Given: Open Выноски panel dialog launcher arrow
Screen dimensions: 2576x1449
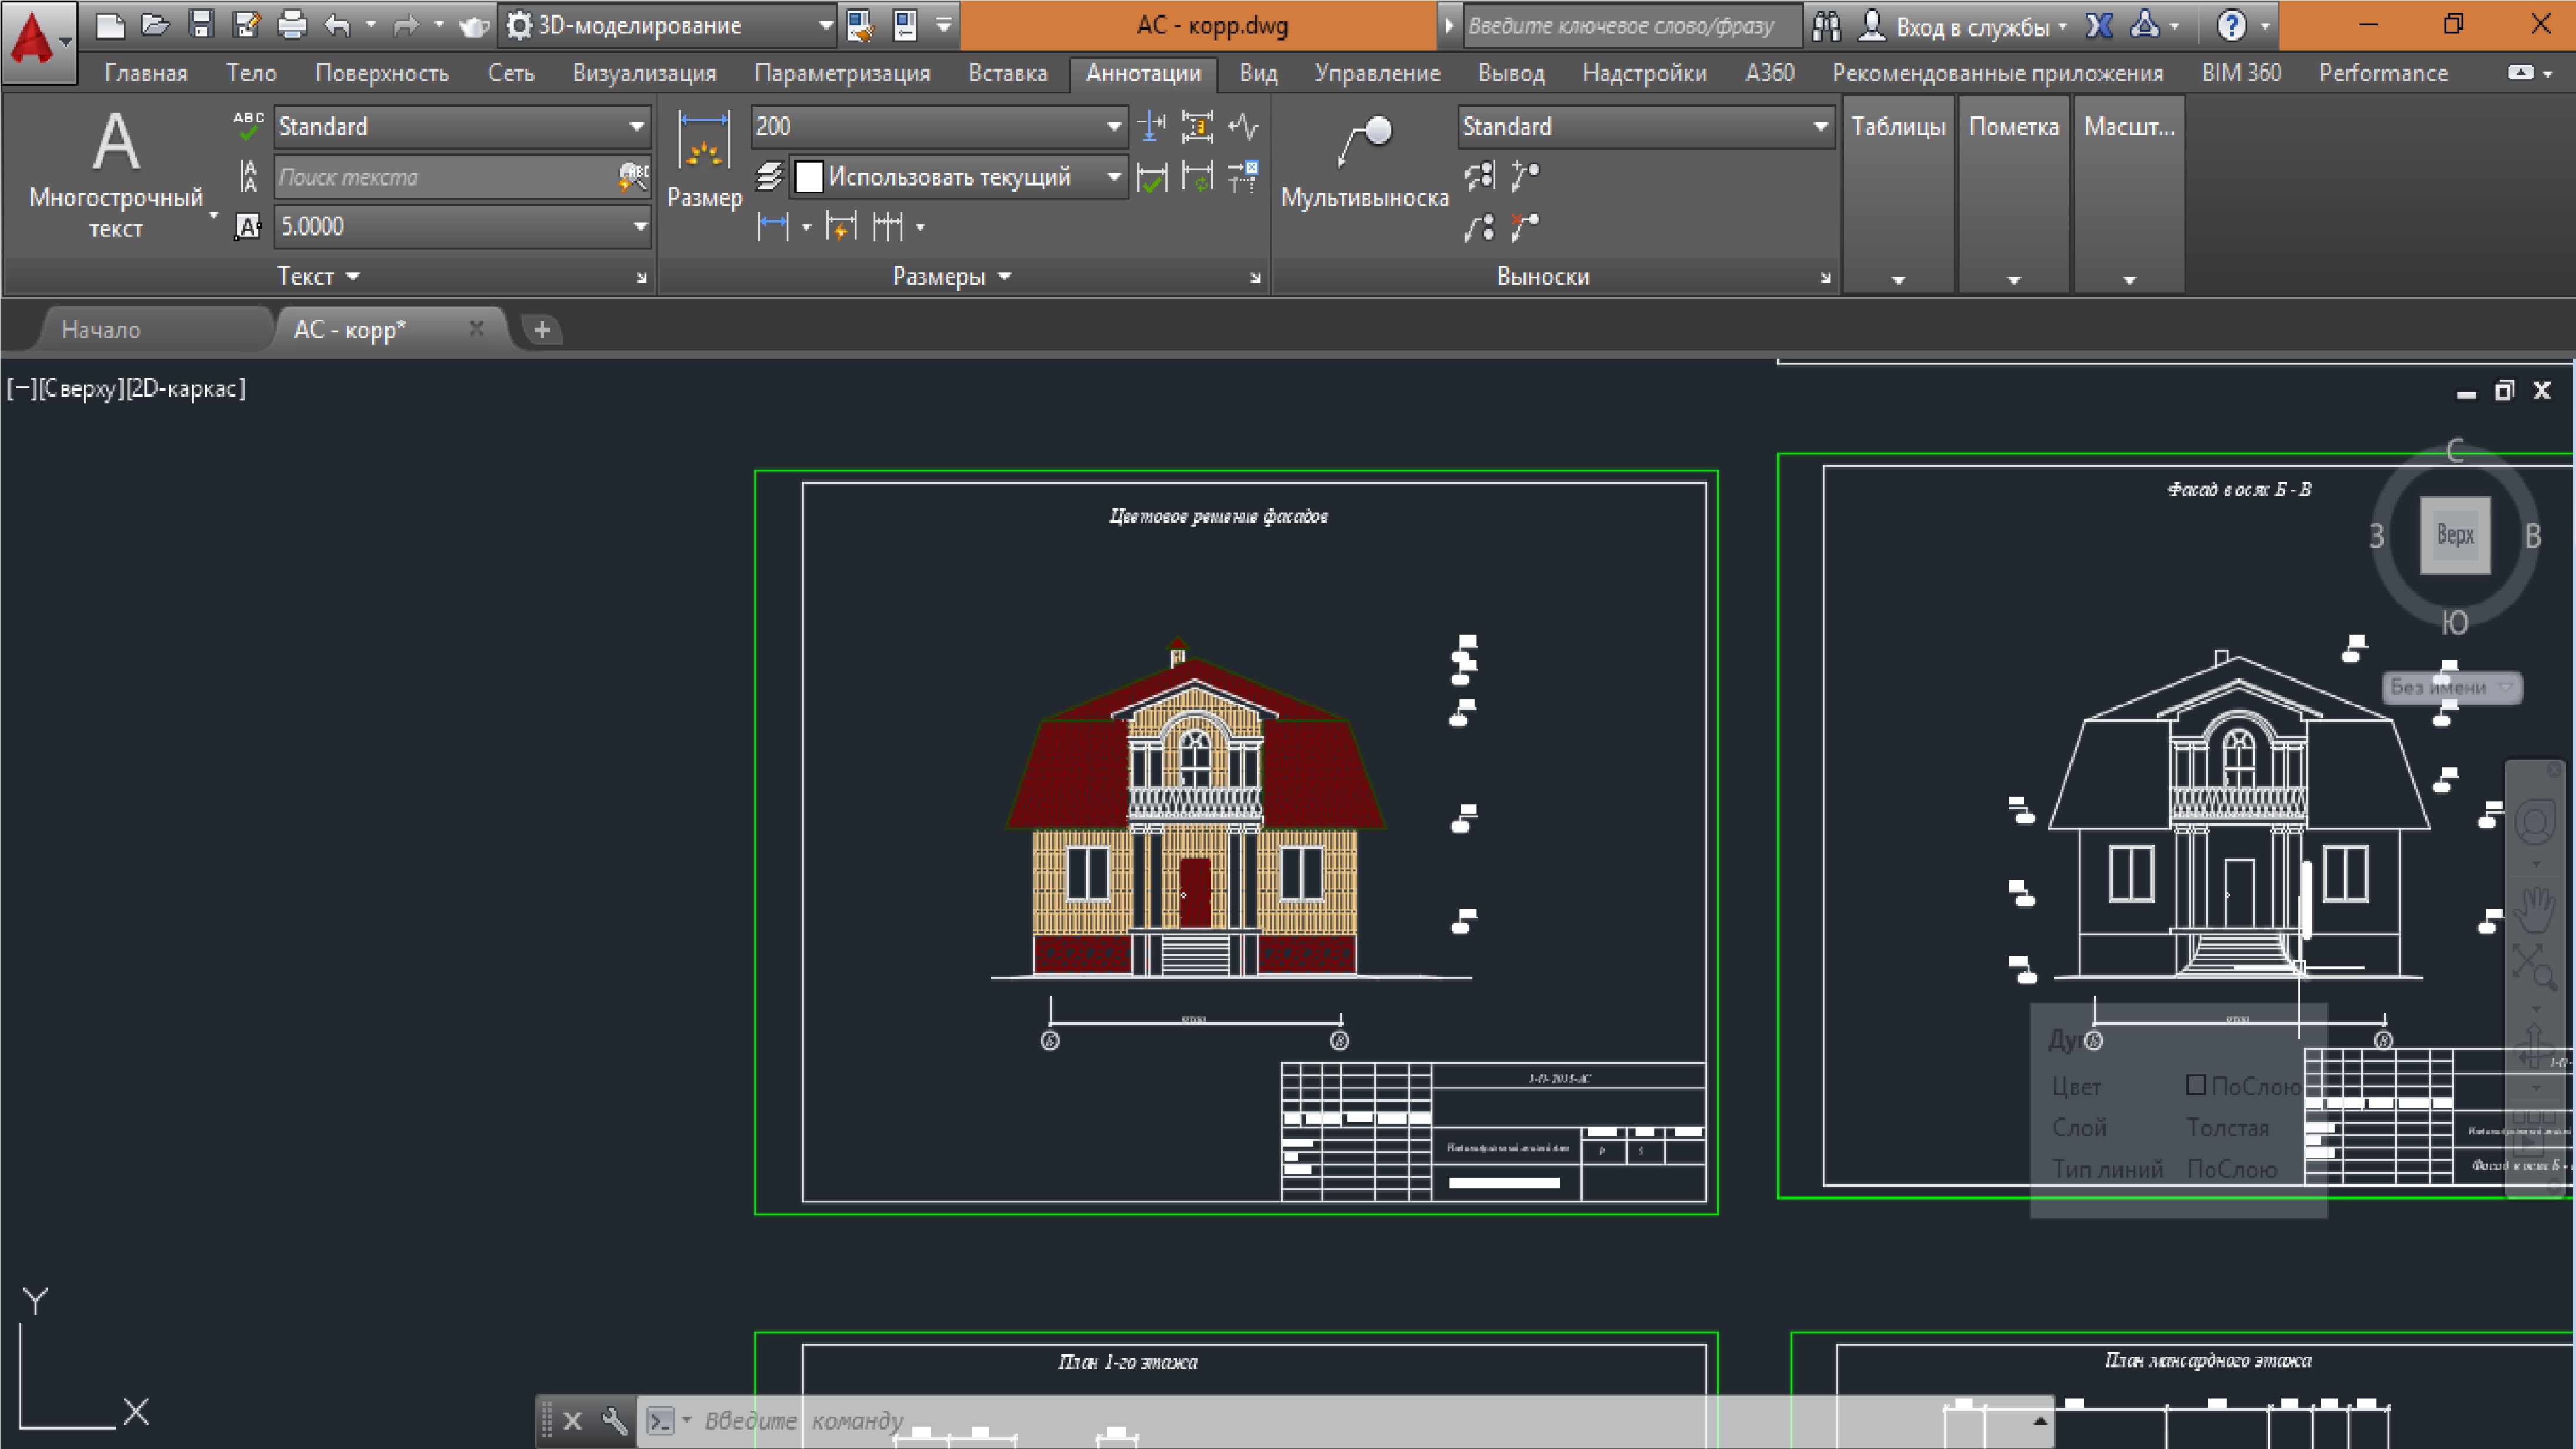Looking at the screenshot, I should [x=1825, y=278].
